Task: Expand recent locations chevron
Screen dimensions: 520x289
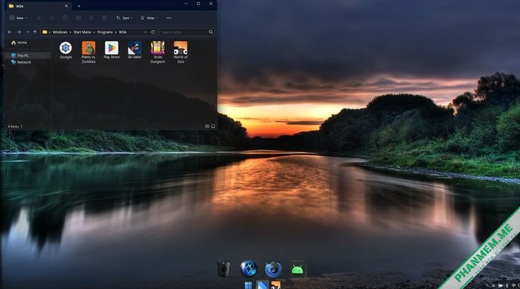Action: [27, 32]
